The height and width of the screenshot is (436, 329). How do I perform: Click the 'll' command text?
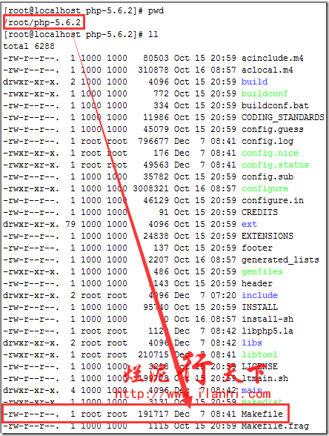[153, 34]
